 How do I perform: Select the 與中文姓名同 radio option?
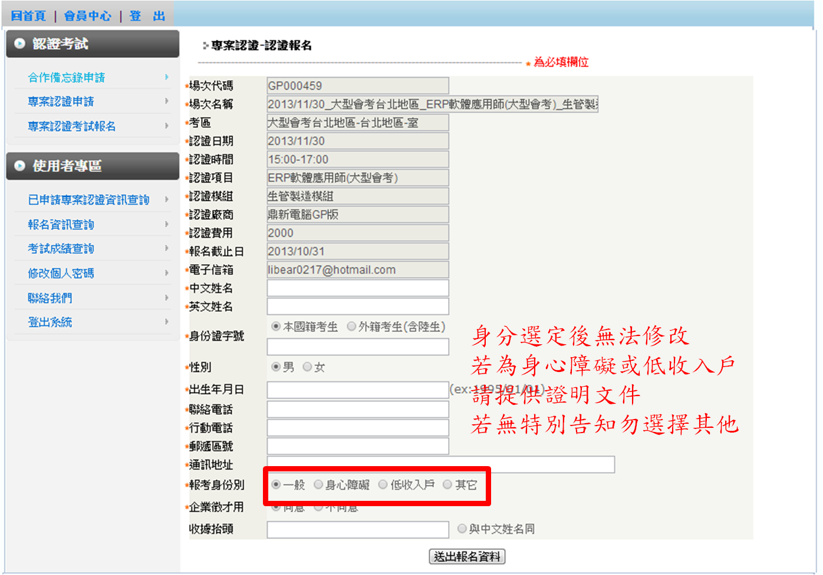462,529
